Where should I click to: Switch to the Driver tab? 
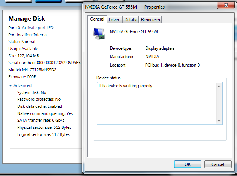coord(114,20)
